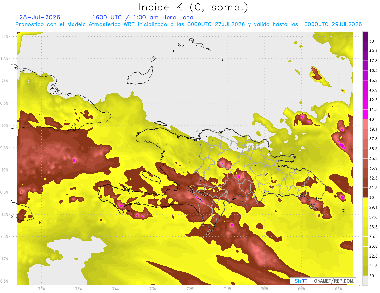
Task: Click the colorbar value '50'
Action: 372,41
